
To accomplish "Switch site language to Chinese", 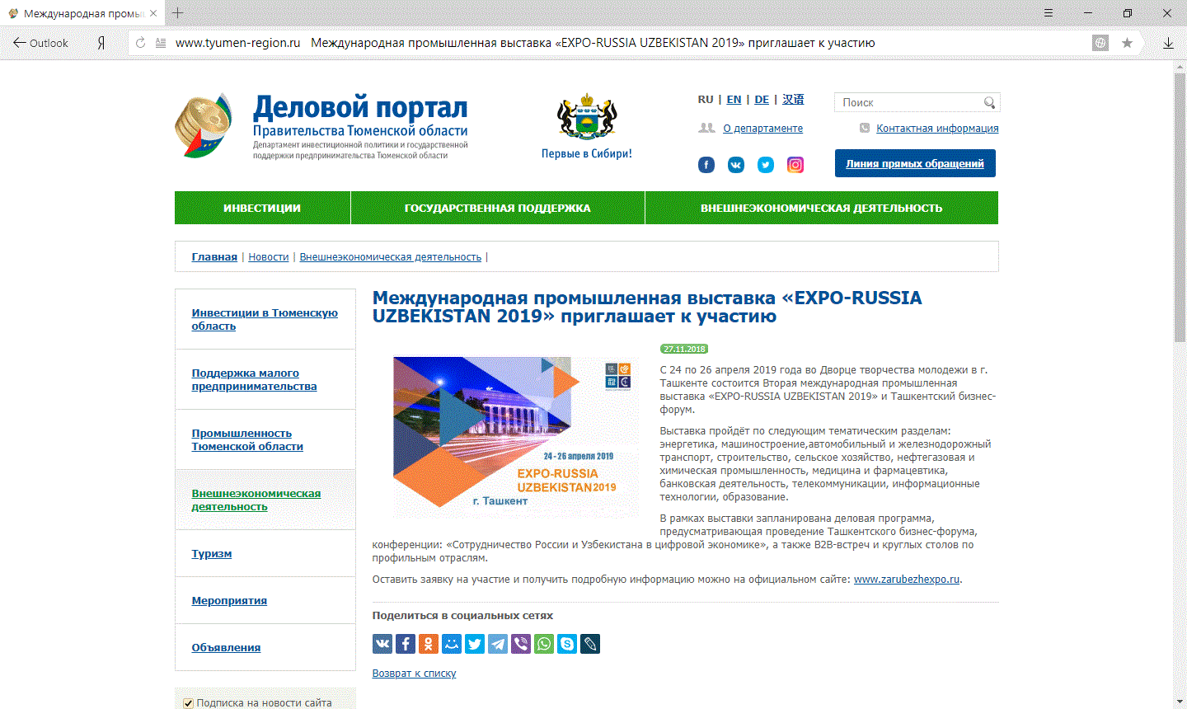I will 793,99.
